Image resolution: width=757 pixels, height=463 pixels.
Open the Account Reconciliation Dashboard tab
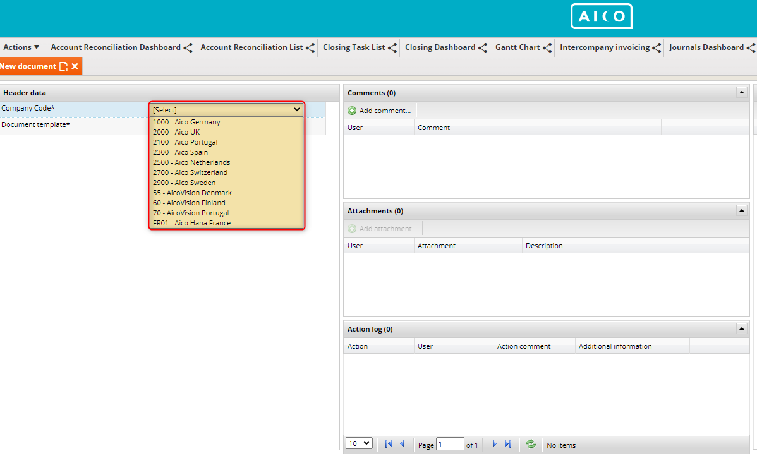(x=116, y=47)
